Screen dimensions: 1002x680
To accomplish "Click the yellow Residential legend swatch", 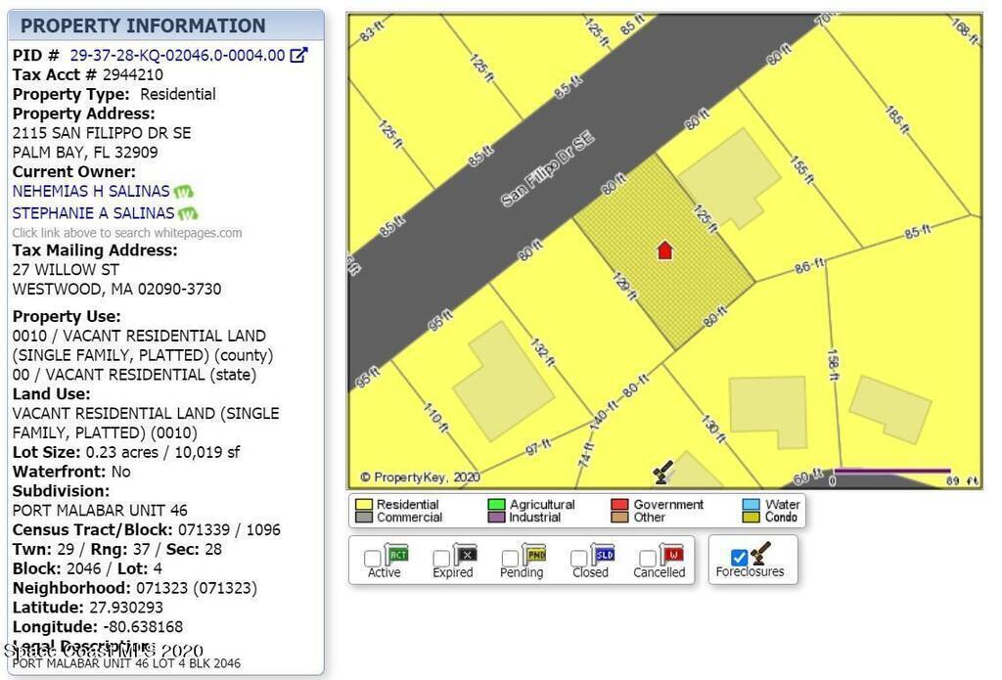I will coord(363,505).
